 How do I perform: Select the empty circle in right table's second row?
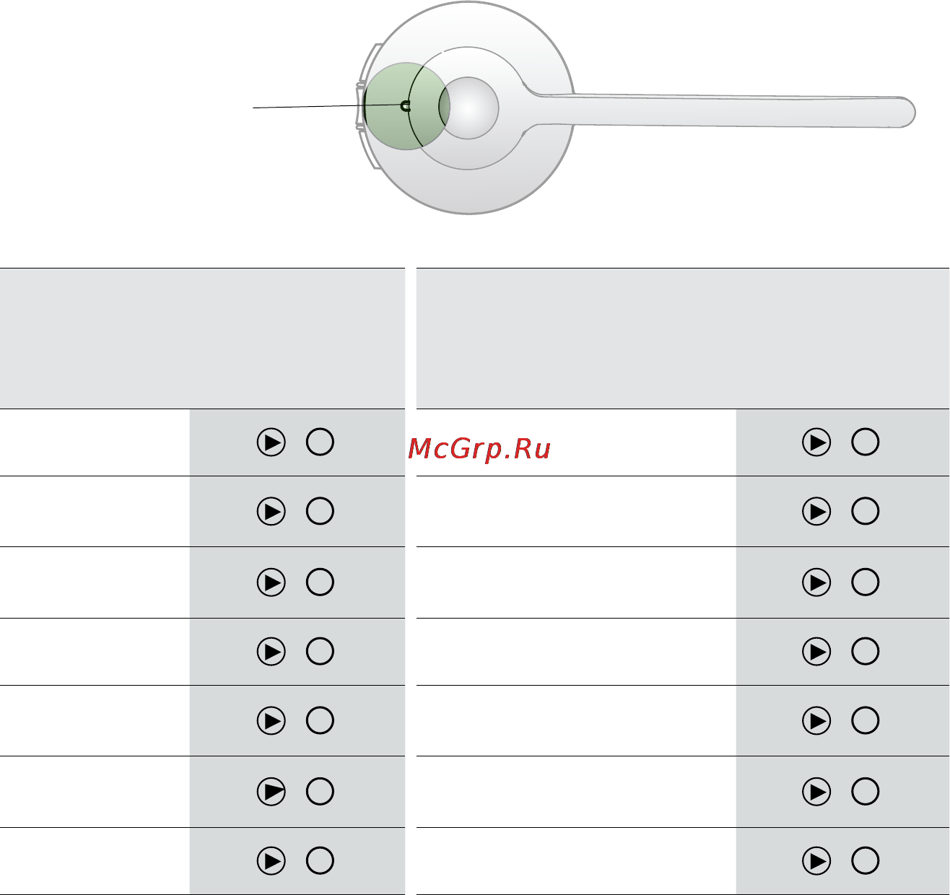[x=865, y=512]
